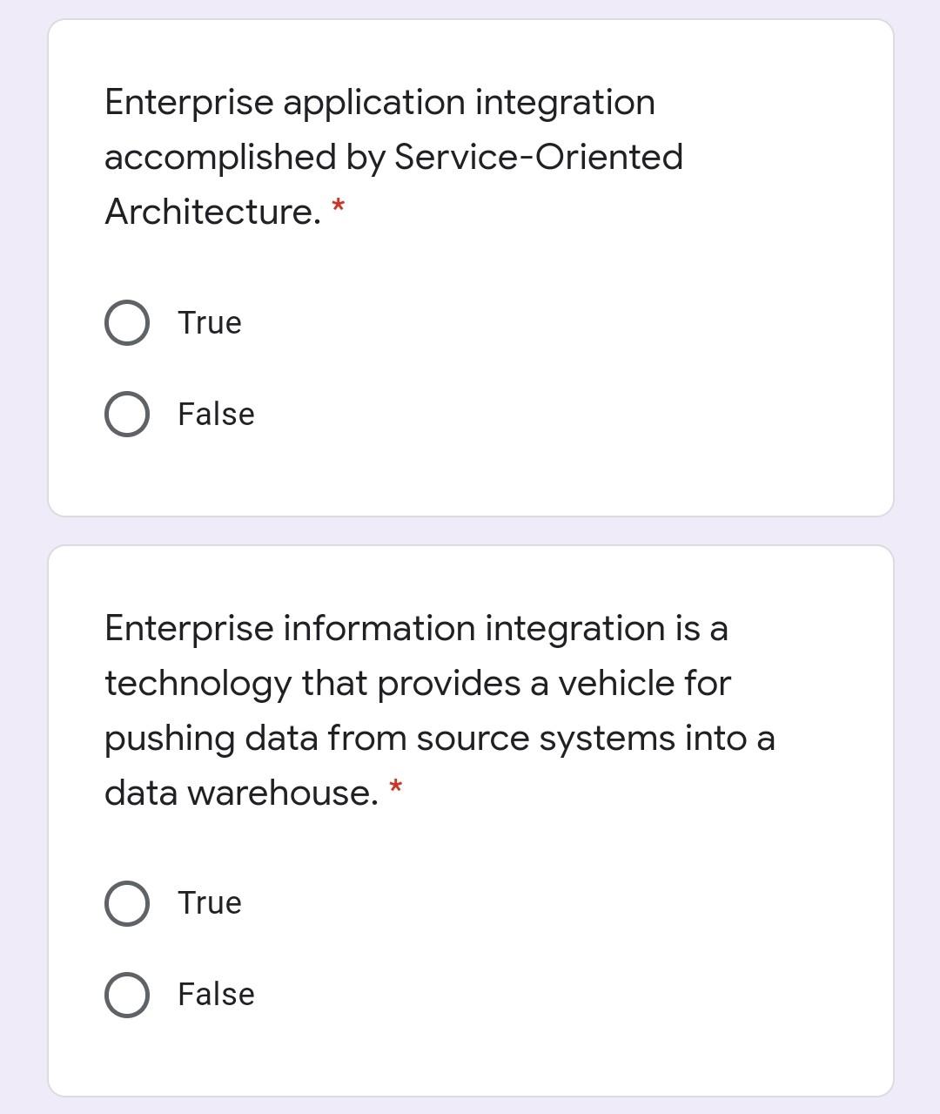
Task: Click the False label in the second question
Action: [214, 994]
